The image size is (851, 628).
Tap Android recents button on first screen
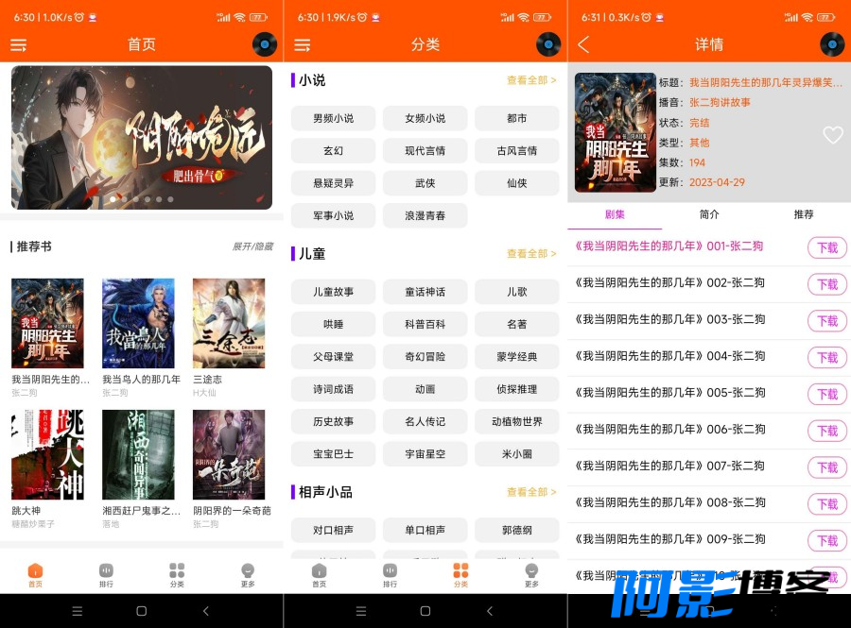[x=78, y=611]
